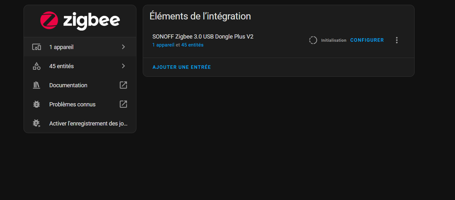Click the external-link icon next to Problèmes connus
This screenshot has width=455, height=200.
tap(123, 104)
